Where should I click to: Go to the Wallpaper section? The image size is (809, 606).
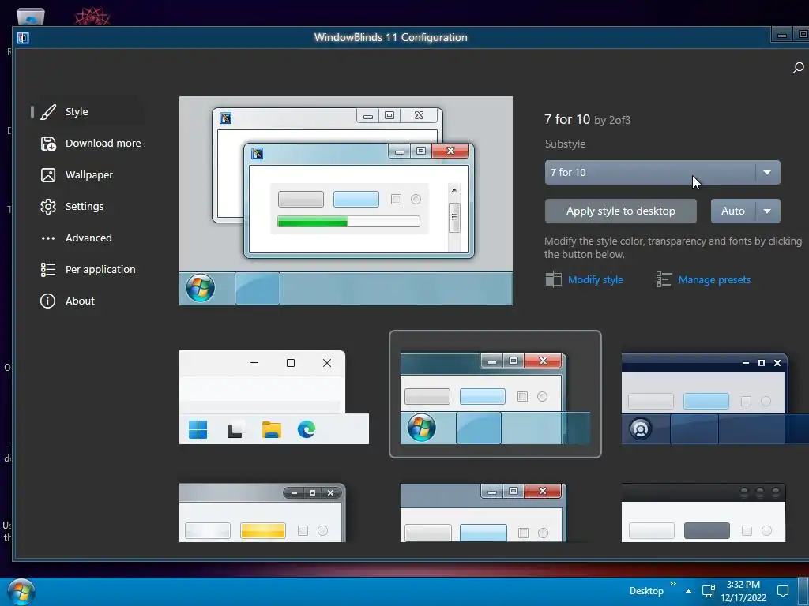point(88,175)
